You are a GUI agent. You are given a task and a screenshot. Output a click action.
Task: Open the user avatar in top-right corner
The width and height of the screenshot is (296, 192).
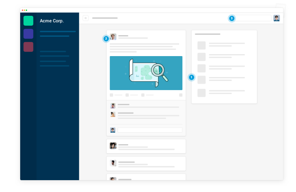coord(276,18)
